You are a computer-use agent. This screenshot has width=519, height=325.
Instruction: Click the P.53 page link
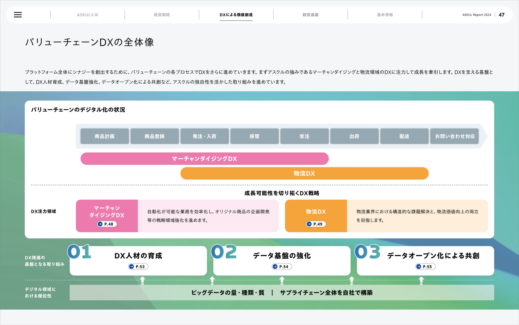click(x=138, y=266)
